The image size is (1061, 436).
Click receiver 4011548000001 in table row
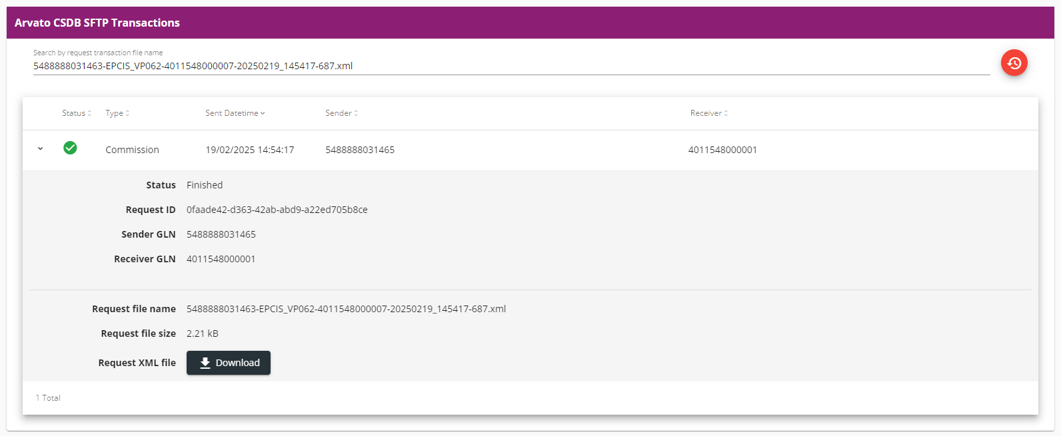click(x=722, y=150)
